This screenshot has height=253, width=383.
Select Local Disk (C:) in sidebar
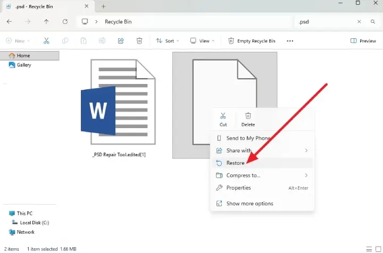pyautogui.click(x=30, y=223)
